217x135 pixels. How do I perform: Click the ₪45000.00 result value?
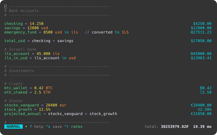tap(201, 54)
